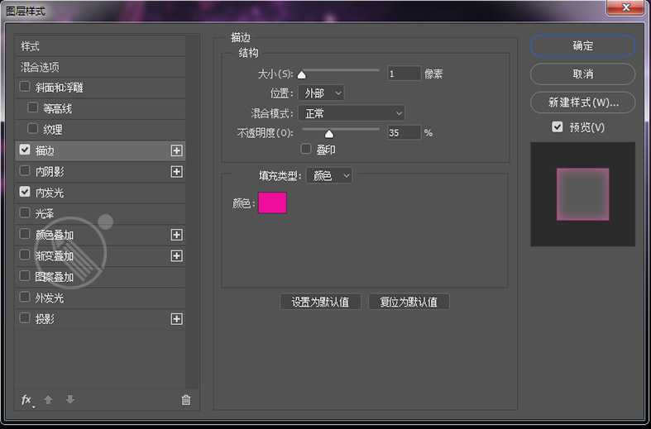Enable the 叠印 overprint checkbox

[x=306, y=150]
